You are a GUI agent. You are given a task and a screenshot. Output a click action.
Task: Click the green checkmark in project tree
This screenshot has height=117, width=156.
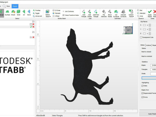tap(31, 27)
